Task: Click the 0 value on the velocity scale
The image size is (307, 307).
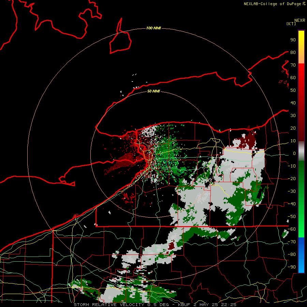Action: [294, 153]
